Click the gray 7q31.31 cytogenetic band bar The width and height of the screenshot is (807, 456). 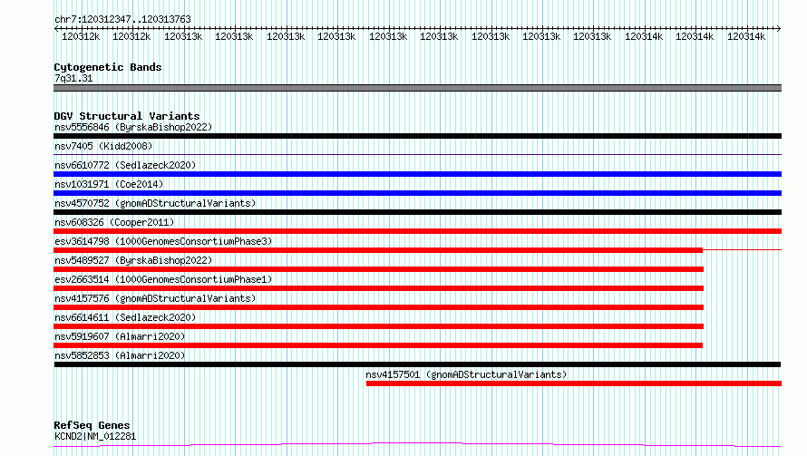[417, 88]
